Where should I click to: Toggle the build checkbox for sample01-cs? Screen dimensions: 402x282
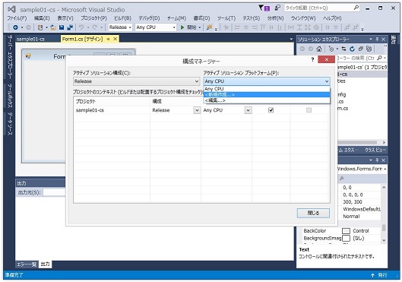tap(271, 110)
